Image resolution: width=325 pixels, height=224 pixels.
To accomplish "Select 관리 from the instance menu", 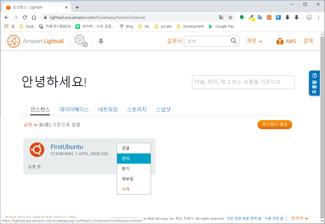I will 134,159.
